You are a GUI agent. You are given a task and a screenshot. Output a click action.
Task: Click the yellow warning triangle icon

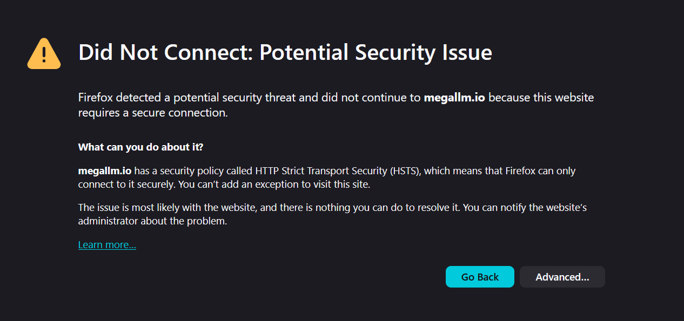coord(44,53)
